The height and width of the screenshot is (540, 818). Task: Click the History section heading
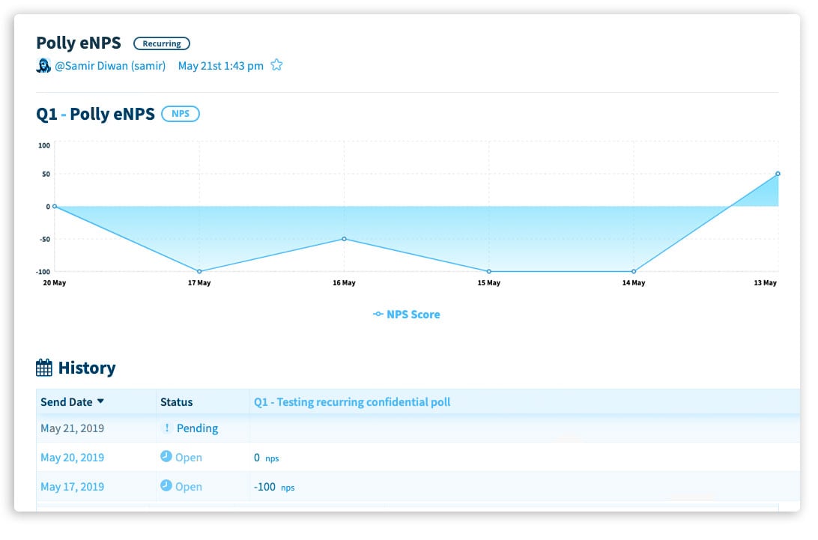click(87, 368)
